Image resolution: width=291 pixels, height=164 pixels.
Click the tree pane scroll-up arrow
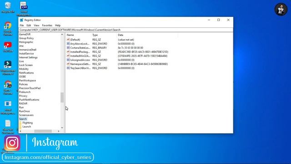tap(62, 35)
